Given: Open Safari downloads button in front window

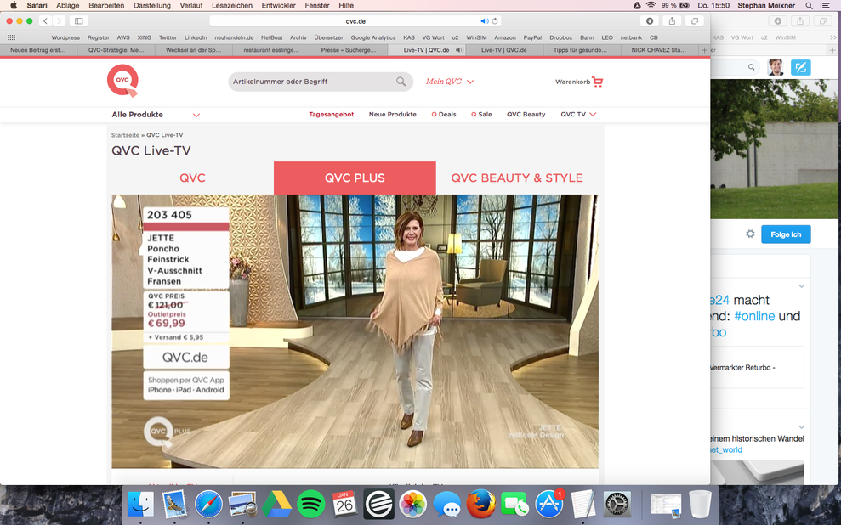Looking at the screenshot, I should [x=650, y=21].
